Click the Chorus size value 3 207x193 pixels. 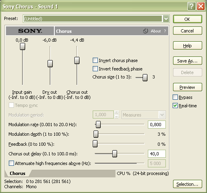[153, 77]
